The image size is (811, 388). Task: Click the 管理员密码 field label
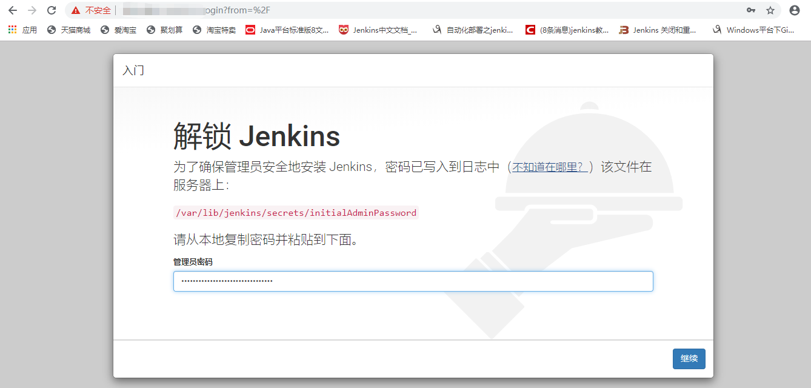[193, 262]
